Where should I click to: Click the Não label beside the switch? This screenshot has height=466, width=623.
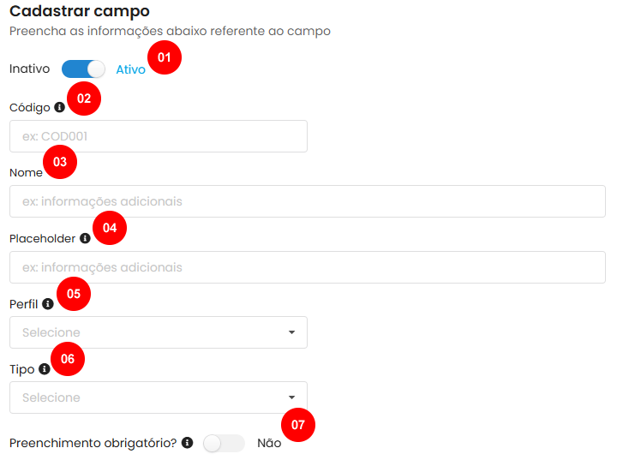[x=269, y=443]
